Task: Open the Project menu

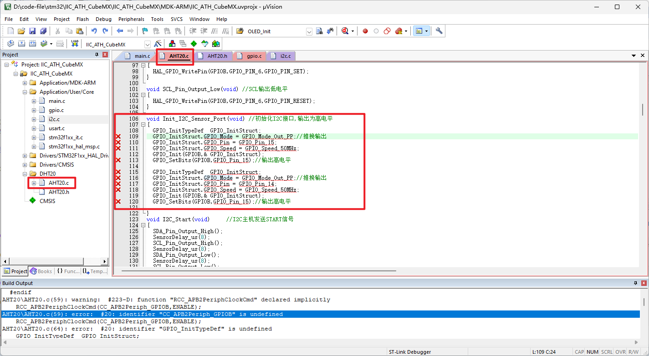Action: click(x=61, y=19)
